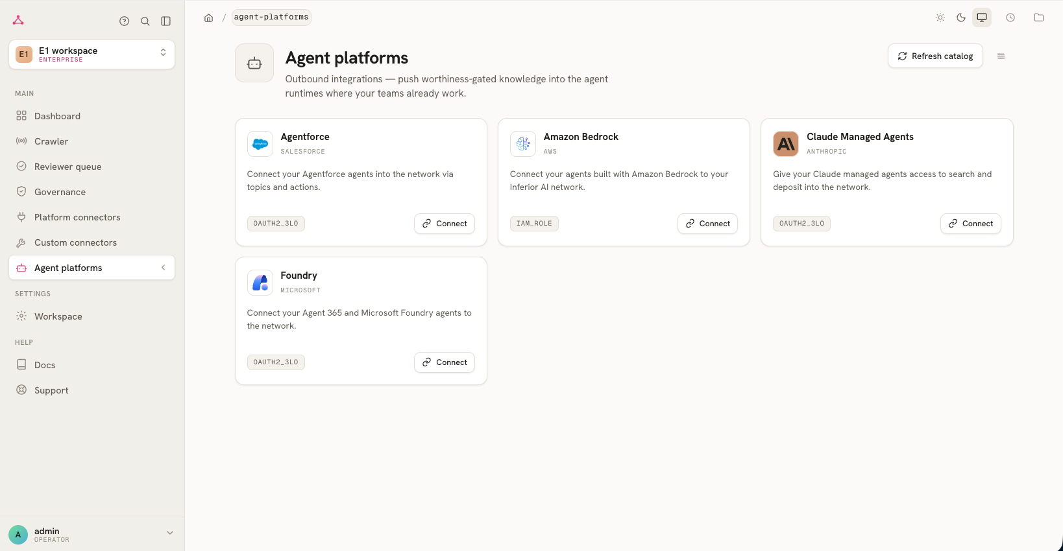1063x551 pixels.
Task: Expand the admin user menu chevron
Action: point(170,533)
